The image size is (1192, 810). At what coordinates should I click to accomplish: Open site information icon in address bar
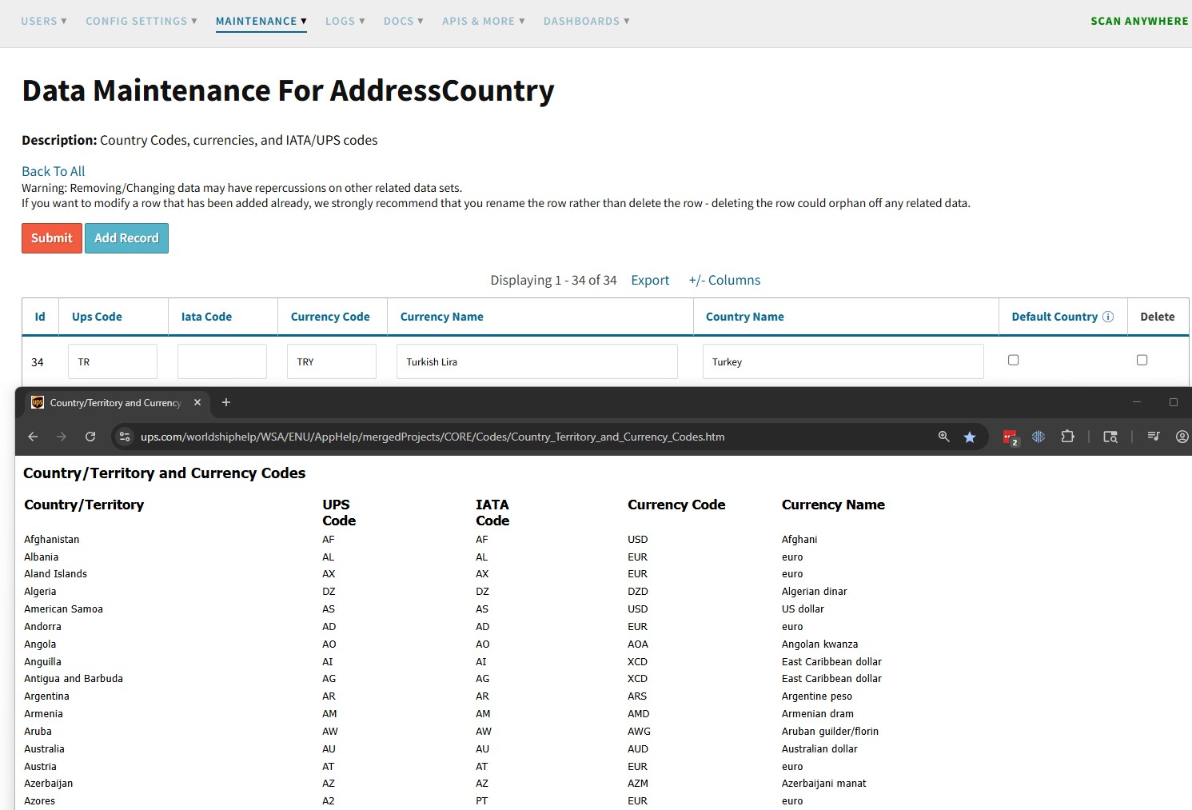click(125, 437)
